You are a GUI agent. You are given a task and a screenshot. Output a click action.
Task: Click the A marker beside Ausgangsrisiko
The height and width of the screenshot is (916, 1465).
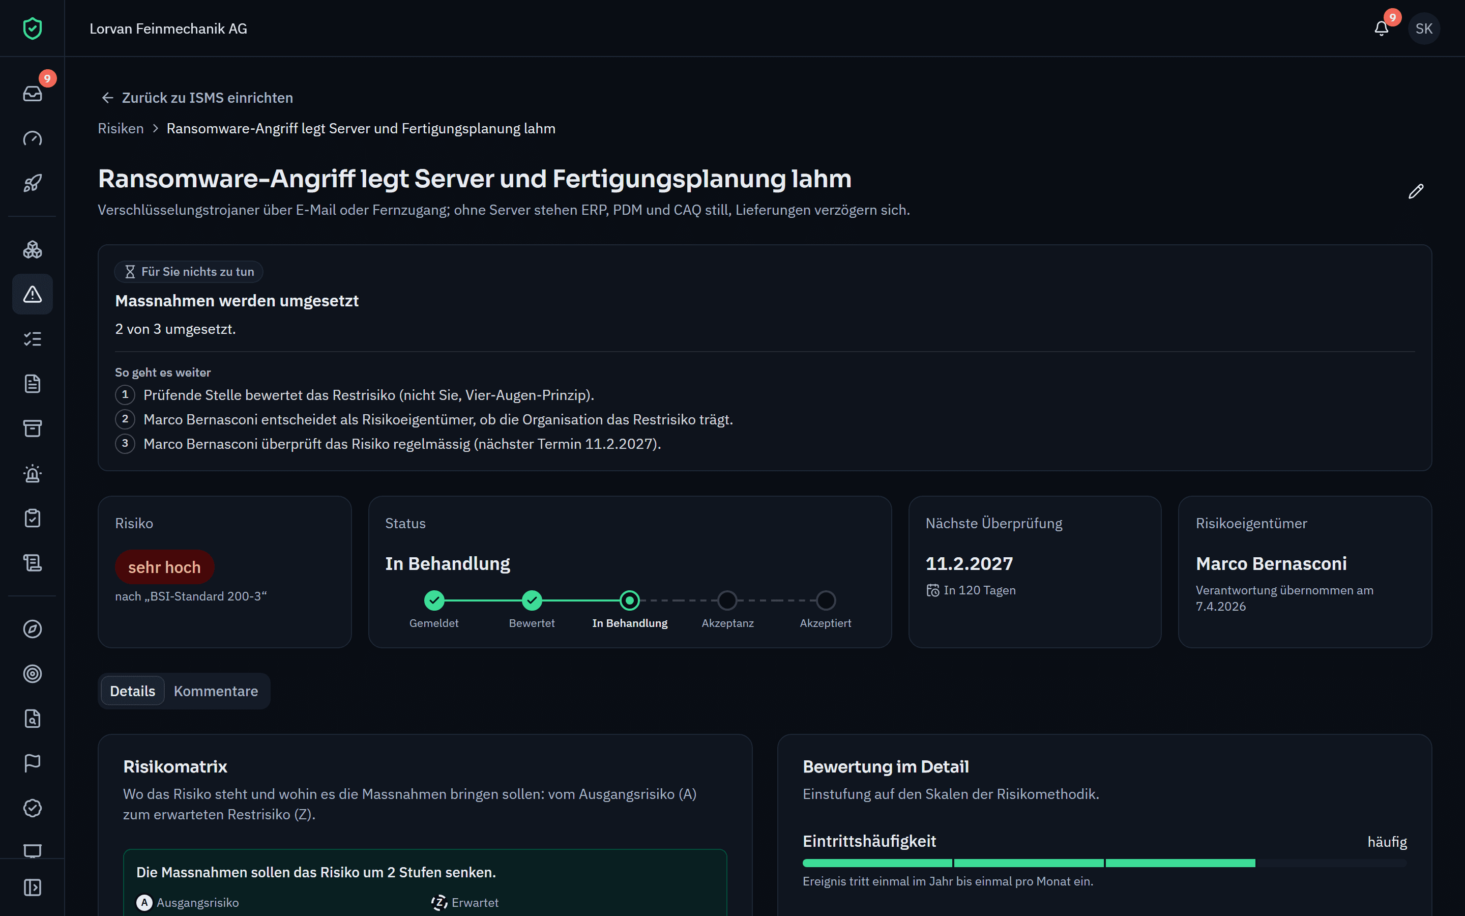[x=144, y=903]
